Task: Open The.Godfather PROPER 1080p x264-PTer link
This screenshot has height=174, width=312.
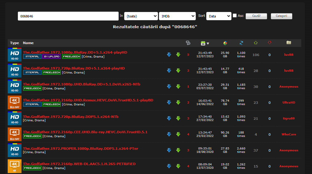Action: (x=81, y=148)
